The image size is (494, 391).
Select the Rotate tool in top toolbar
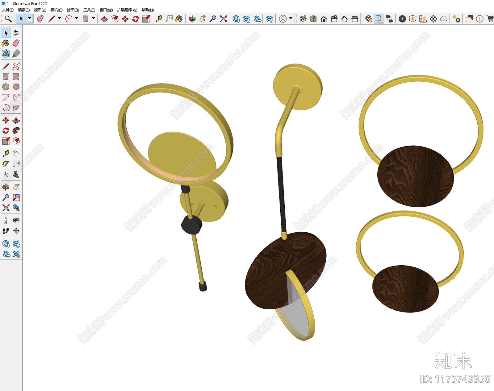coord(136,19)
